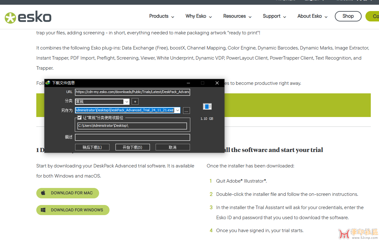
Task: Open the Support menu
Action: (274, 16)
